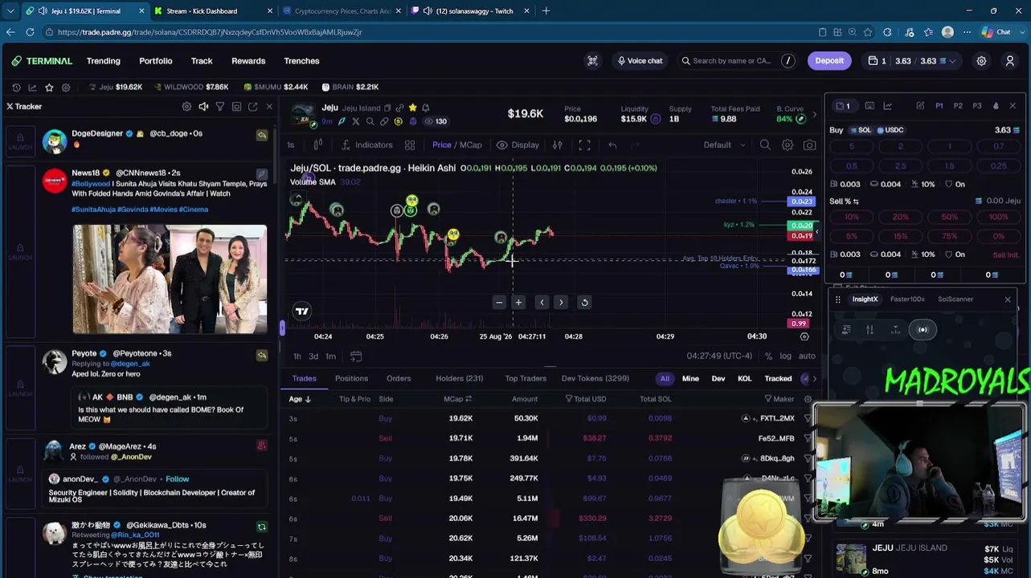Sell 50% quick button

pos(950,218)
